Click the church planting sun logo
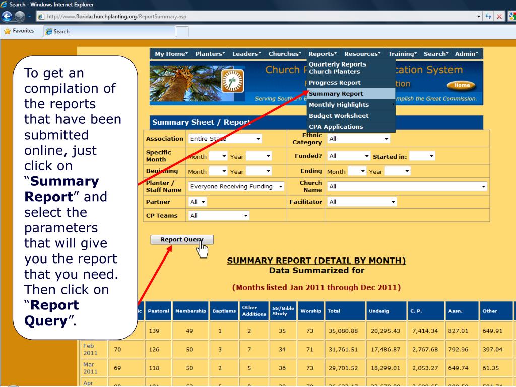Screen dimensions: 516x387 click(x=233, y=81)
